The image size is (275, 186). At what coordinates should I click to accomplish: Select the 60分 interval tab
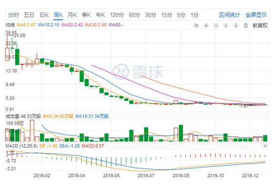[x=134, y=15]
